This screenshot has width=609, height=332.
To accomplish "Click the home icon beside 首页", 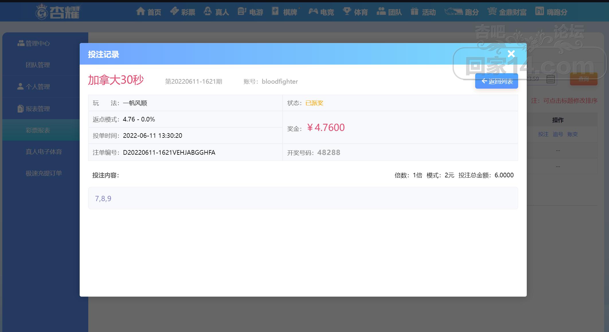I will (x=140, y=11).
